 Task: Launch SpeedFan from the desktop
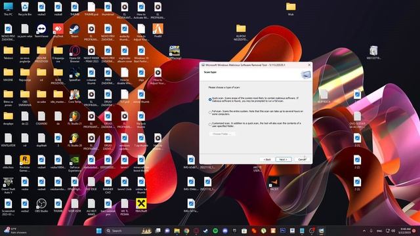tap(75, 75)
